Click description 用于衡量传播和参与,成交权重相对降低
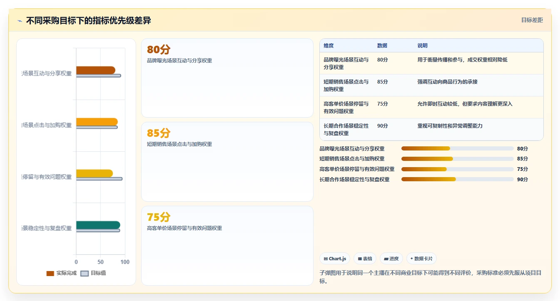Image resolution: width=560 pixels, height=301 pixels. [463, 59]
